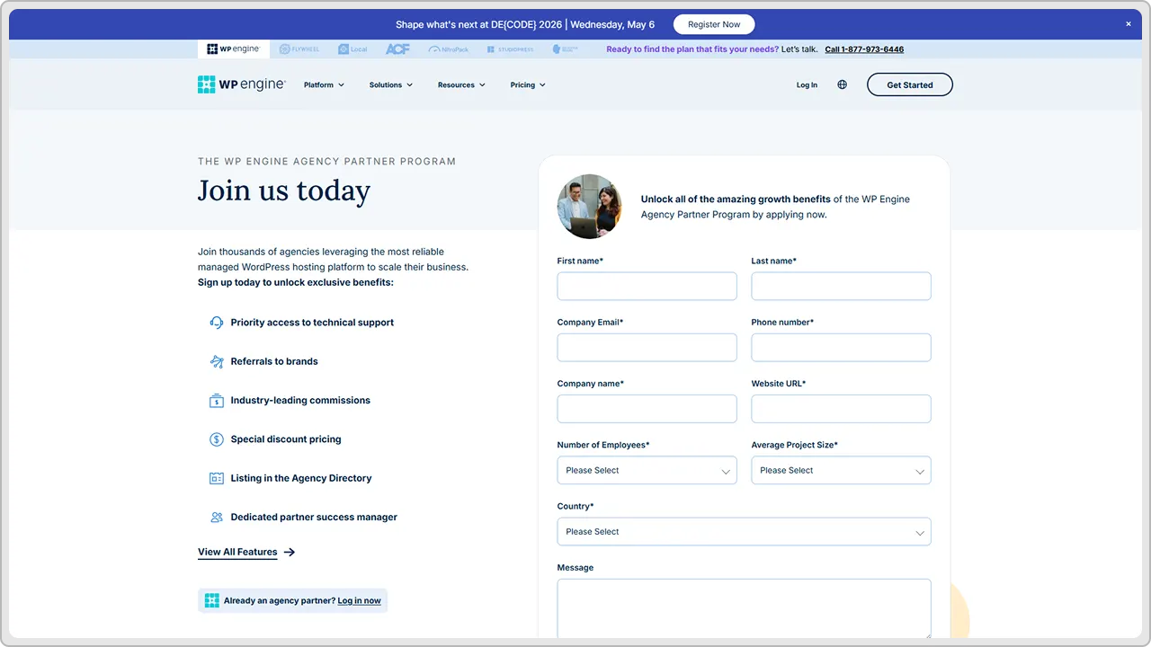Open the View All Features link
This screenshot has width=1151, height=647.
click(237, 552)
